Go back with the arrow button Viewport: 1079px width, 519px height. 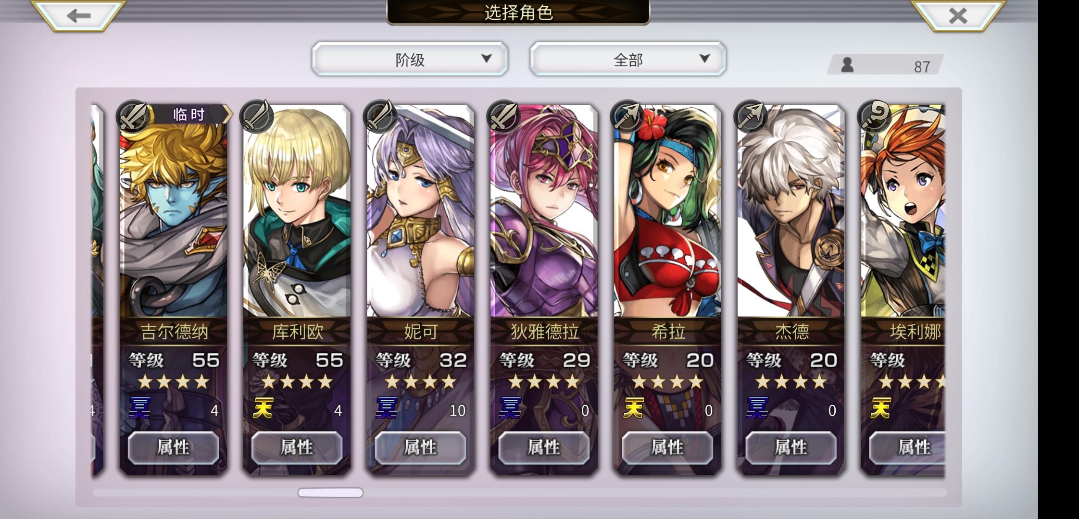[78, 15]
